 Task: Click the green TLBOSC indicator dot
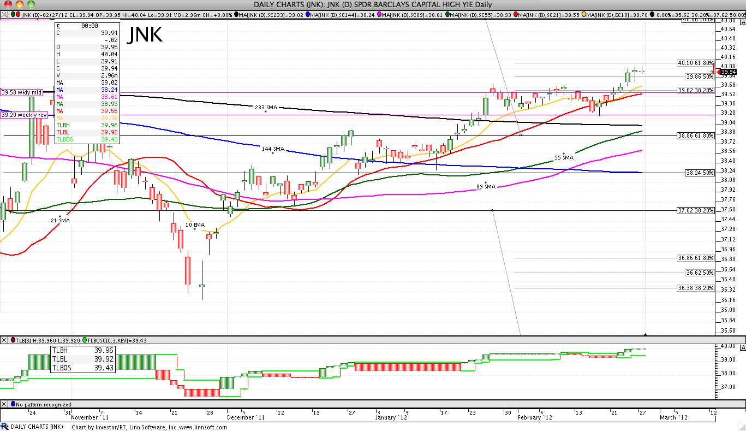coord(85,340)
